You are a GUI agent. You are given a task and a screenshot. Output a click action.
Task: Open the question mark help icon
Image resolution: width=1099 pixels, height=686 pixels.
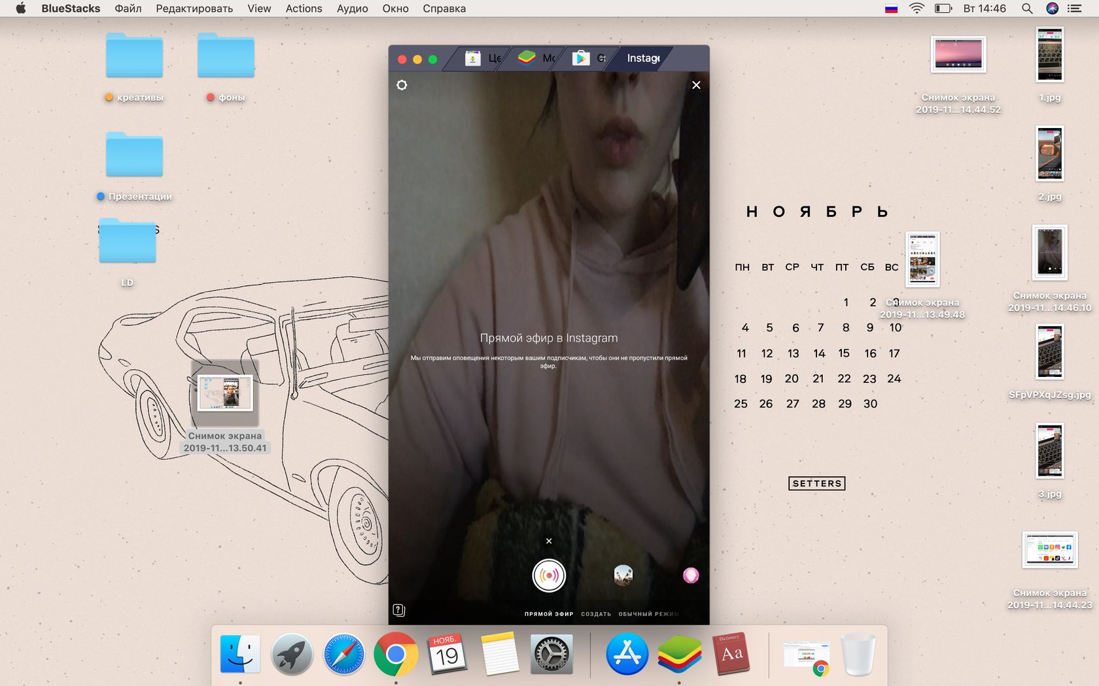[399, 610]
